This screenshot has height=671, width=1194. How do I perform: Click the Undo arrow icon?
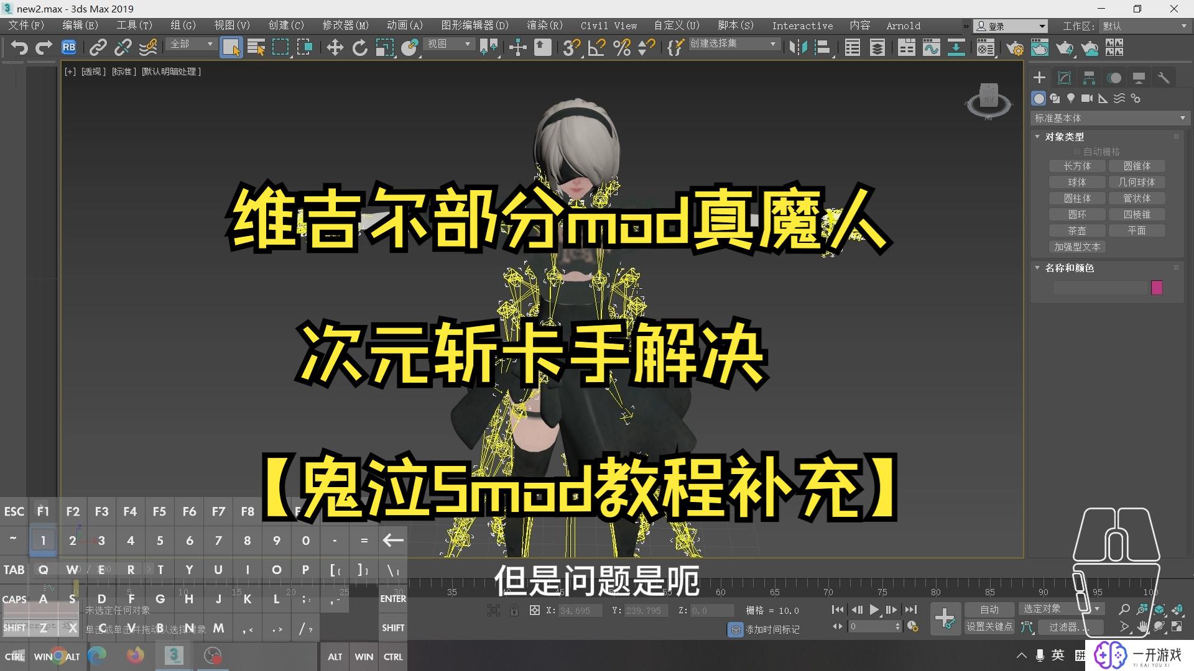click(19, 47)
